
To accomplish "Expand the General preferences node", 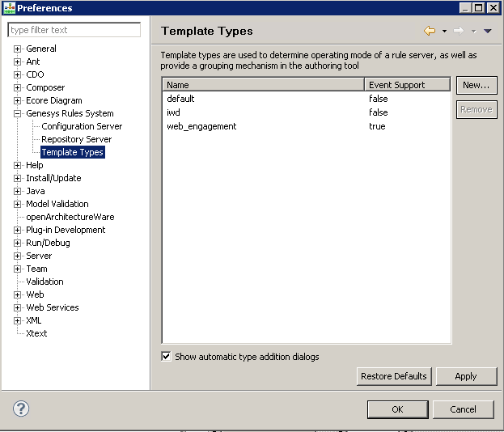I will [17, 49].
